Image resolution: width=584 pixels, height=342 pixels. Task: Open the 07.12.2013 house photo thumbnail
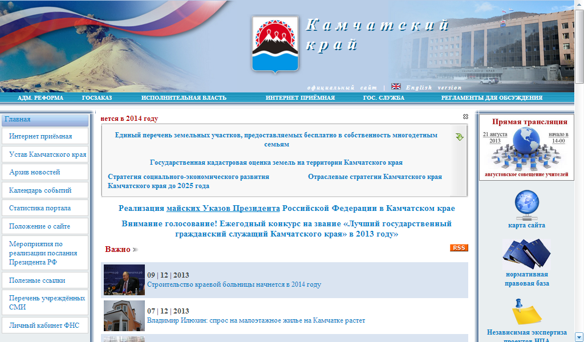coord(124,316)
